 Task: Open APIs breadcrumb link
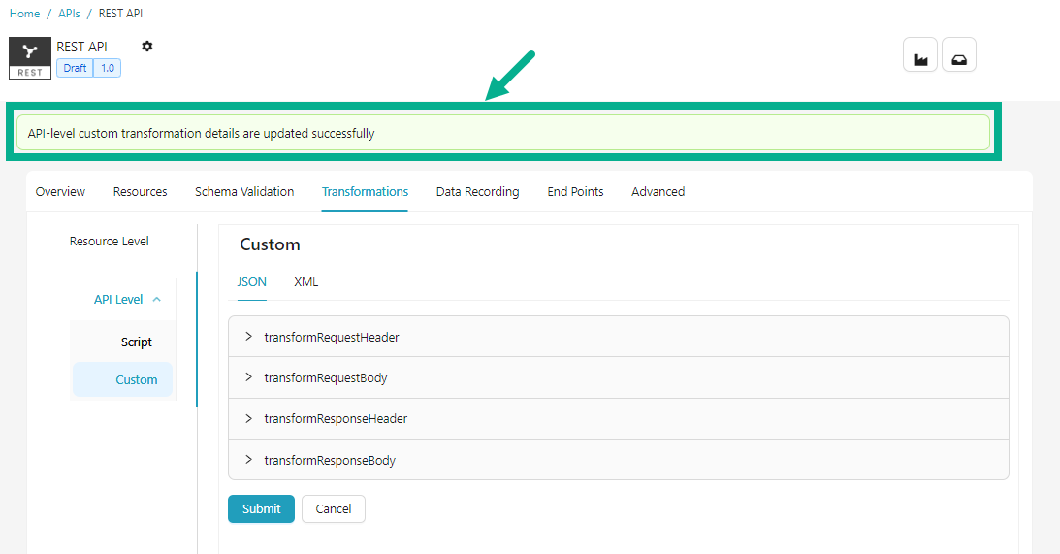69,14
